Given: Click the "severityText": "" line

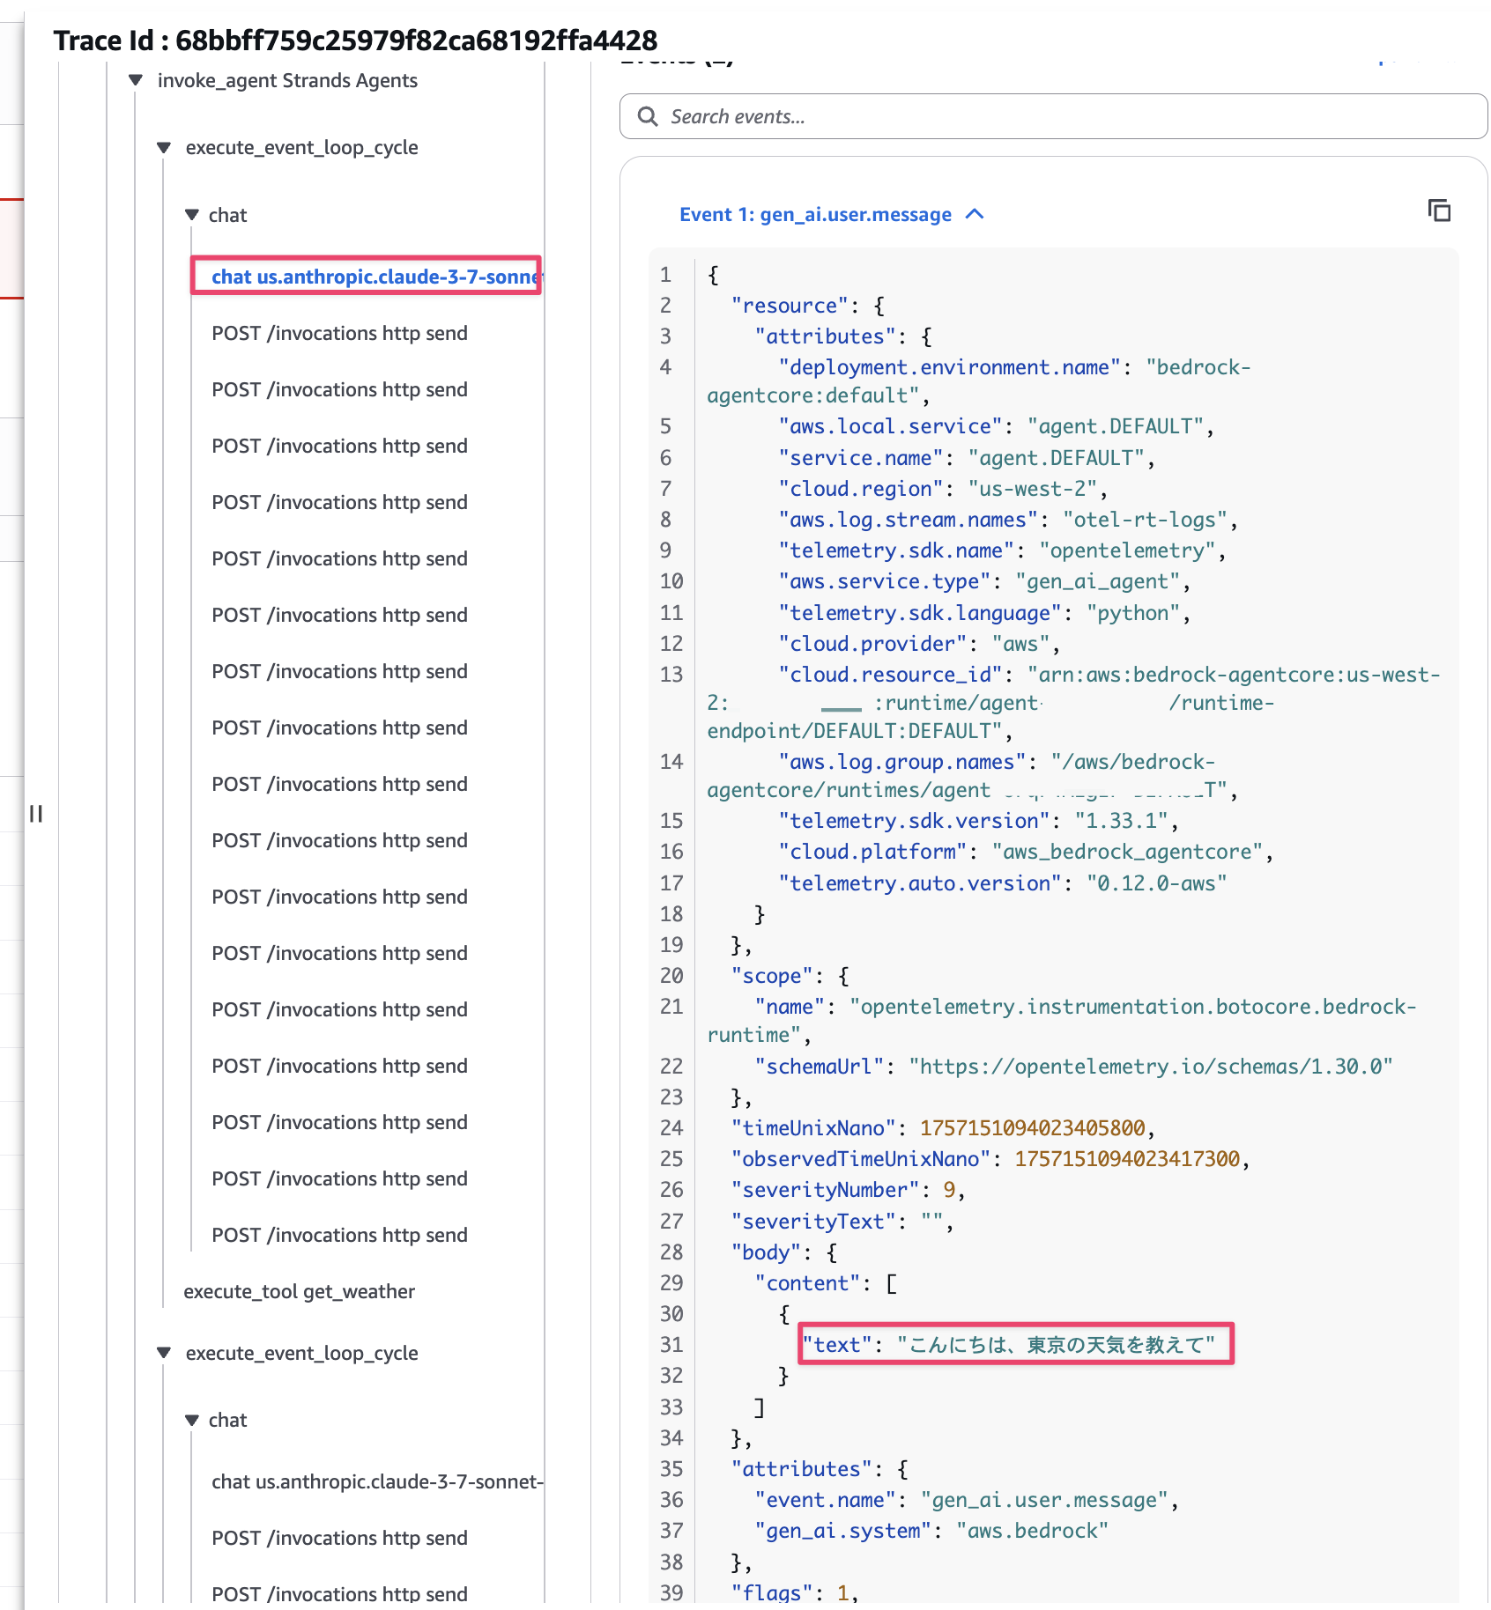Looking at the screenshot, I should (x=842, y=1222).
